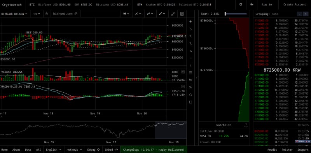Open the Hotkeys menu

tap(74, 149)
